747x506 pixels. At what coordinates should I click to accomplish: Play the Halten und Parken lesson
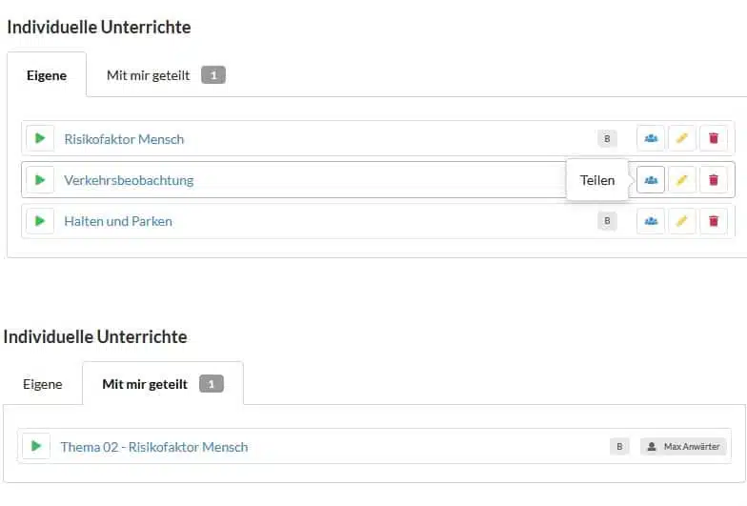click(x=39, y=221)
